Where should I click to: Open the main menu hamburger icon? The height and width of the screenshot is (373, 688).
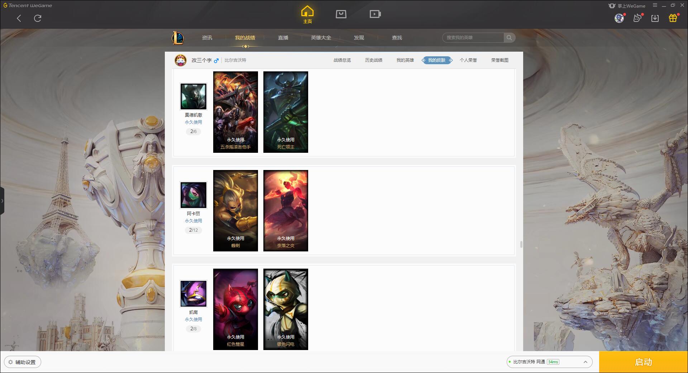655,5
